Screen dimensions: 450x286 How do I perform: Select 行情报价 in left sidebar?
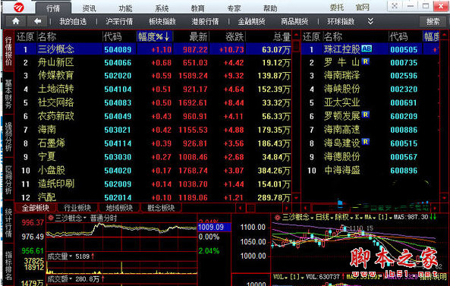(x=8, y=51)
